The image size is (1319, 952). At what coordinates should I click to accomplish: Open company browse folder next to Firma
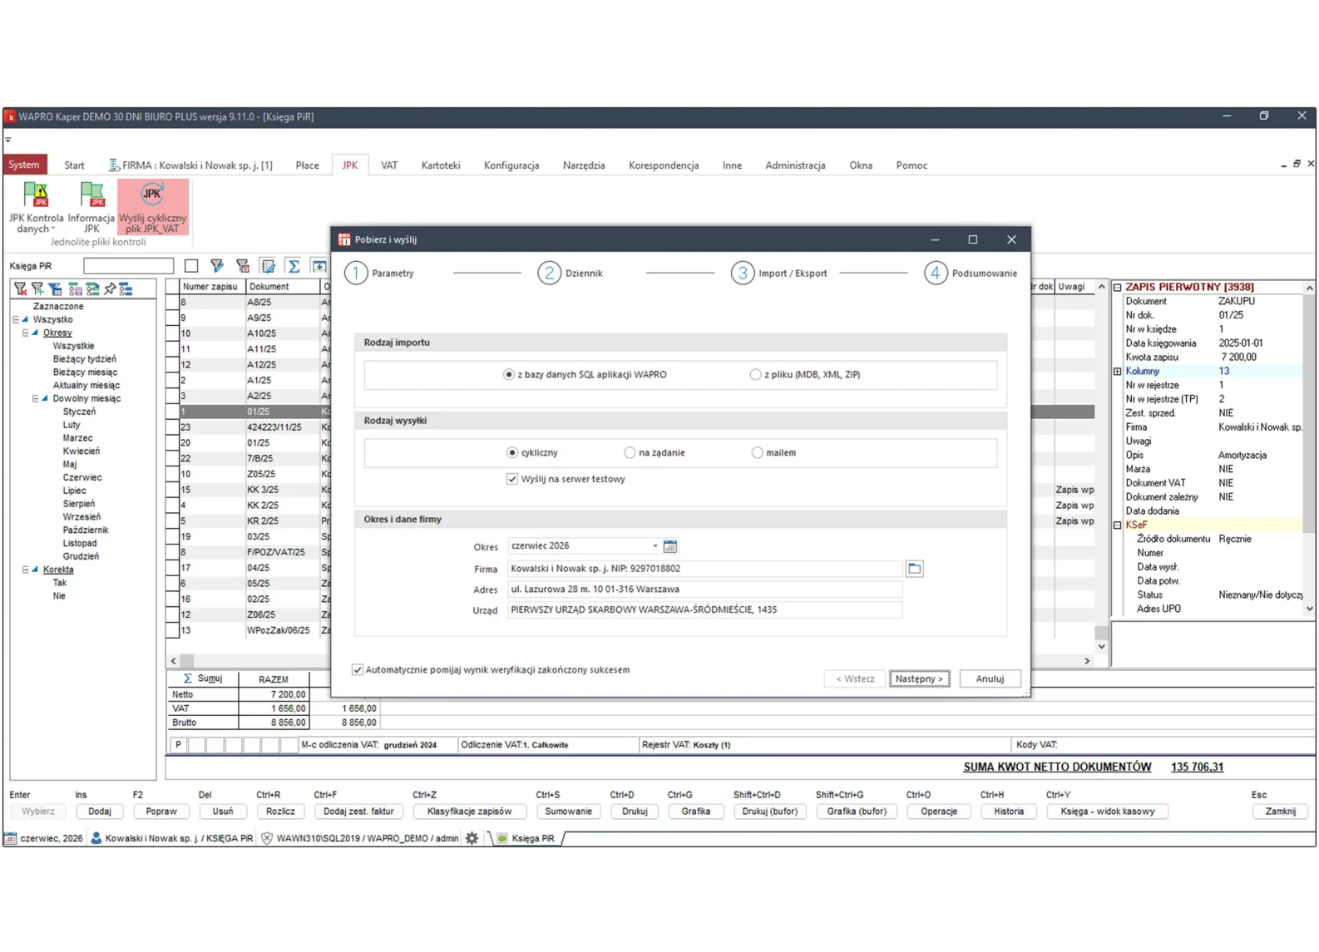(914, 569)
